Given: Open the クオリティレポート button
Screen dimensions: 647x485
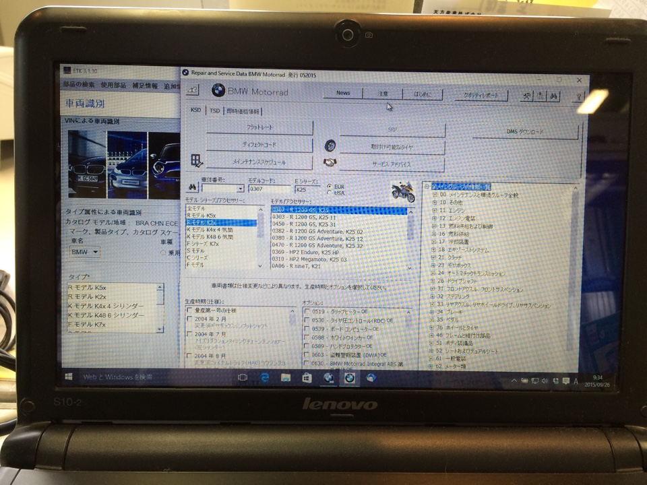Looking at the screenshot, I should click(481, 95).
